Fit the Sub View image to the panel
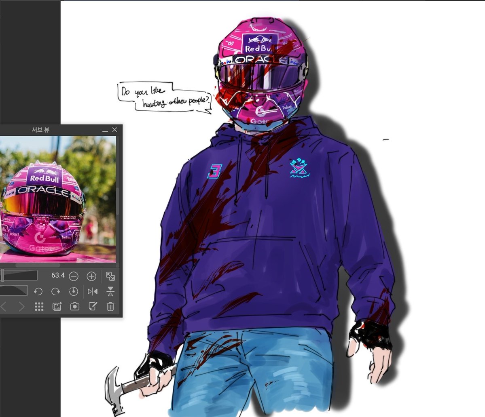Screen dimensions: 485x417 coord(110,276)
